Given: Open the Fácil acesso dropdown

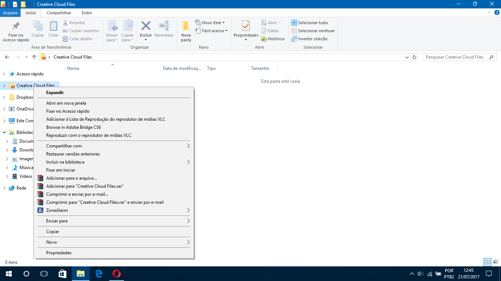Looking at the screenshot, I should tap(211, 31).
